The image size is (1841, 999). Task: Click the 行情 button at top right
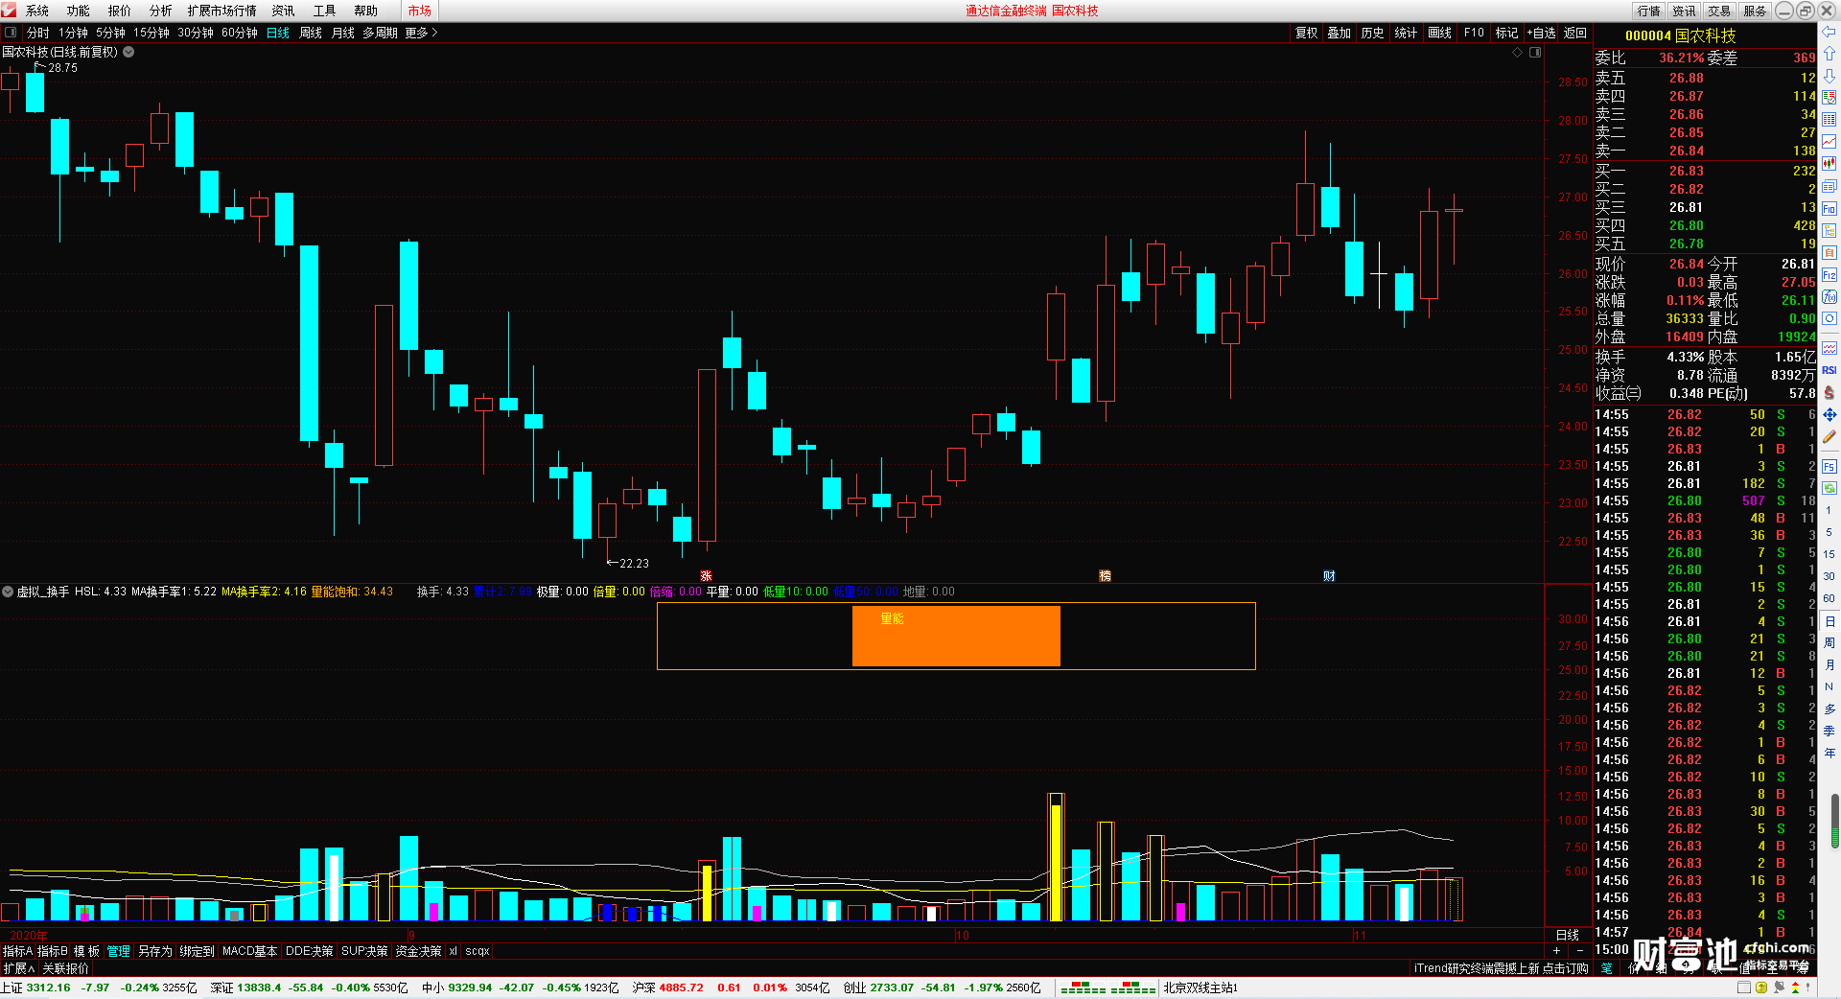click(x=1648, y=11)
